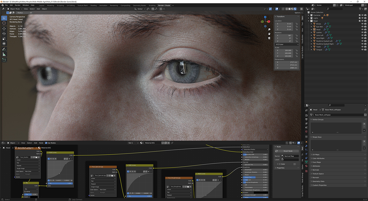Open the XYZ Euler rotation mode dropdown
Image resolution: width=368 pixels, height=201 pixels.
287,44
